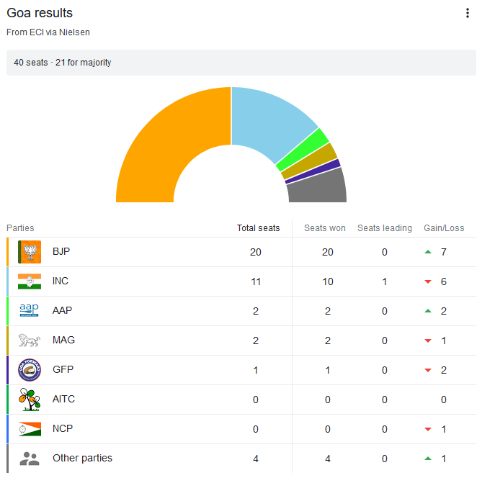Click the Goa results heading
The height and width of the screenshot is (478, 477).
point(40,14)
